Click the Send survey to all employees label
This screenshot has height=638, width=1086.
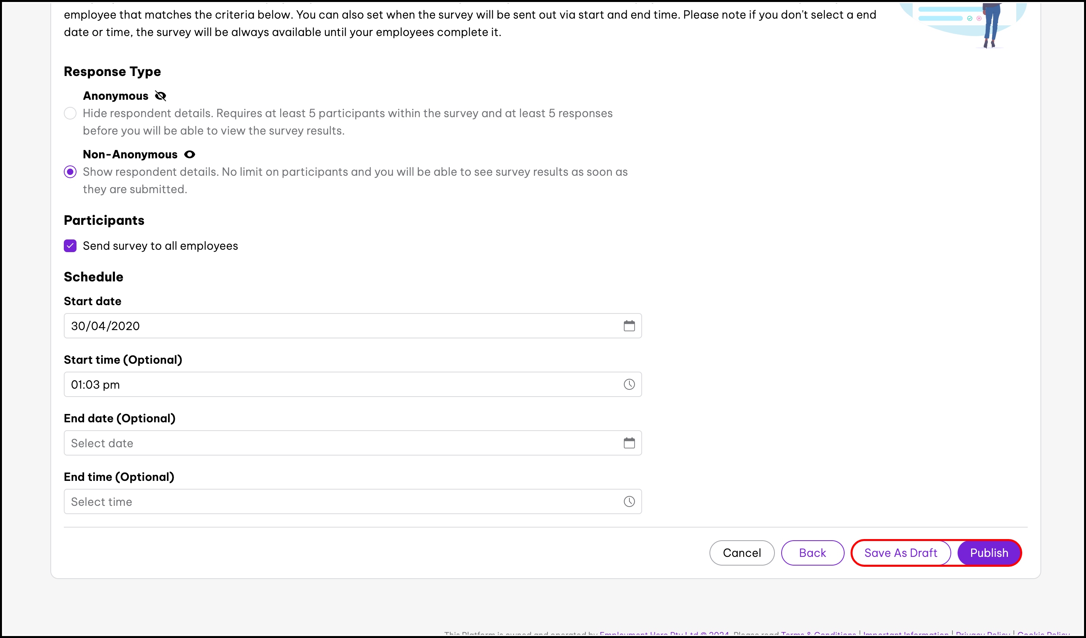(x=160, y=246)
